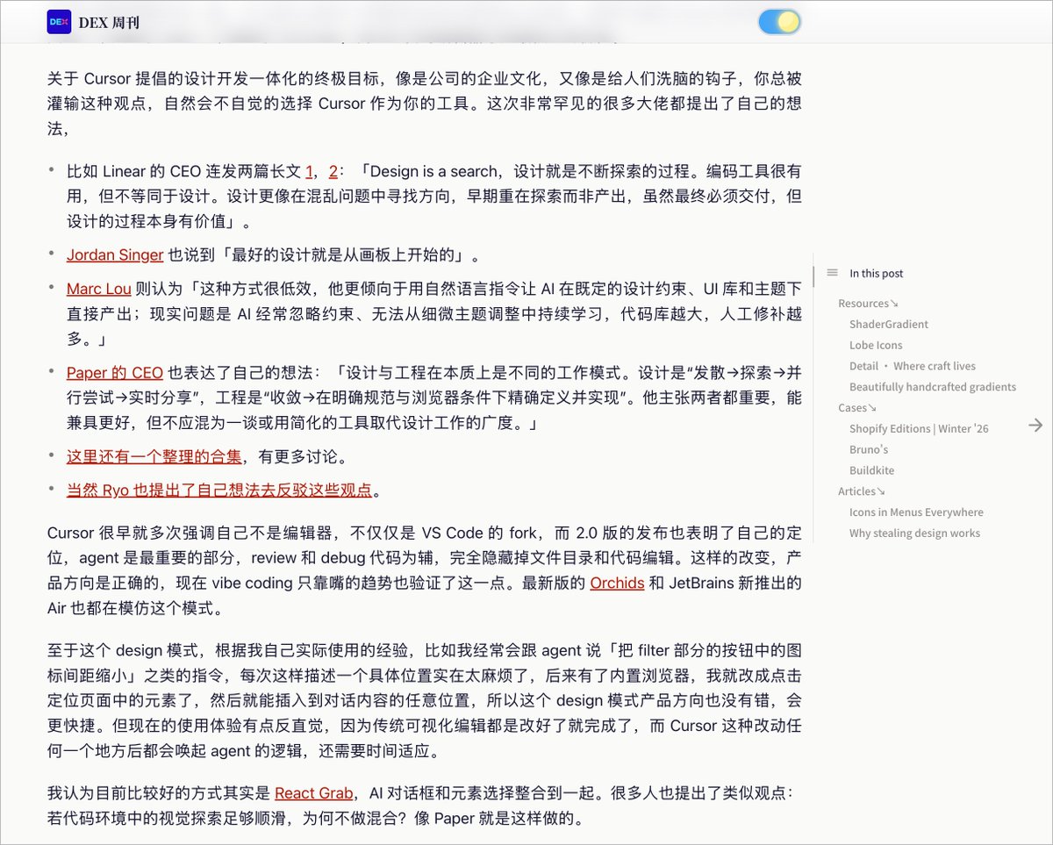Toggle the dark mode switch
Screen dimensions: 1053x845
pyautogui.click(x=779, y=22)
